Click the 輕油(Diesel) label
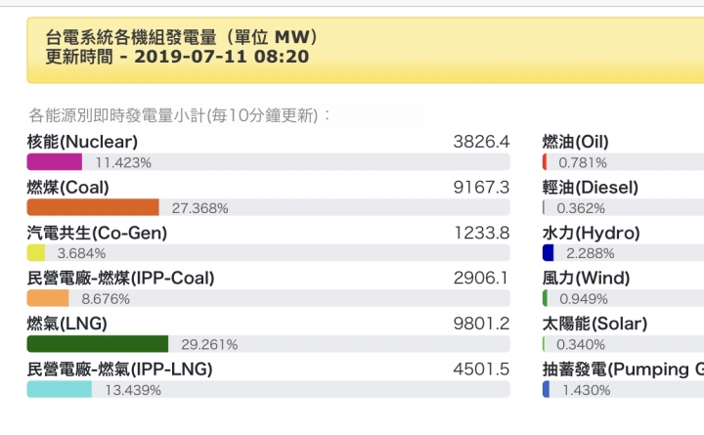 pos(591,187)
